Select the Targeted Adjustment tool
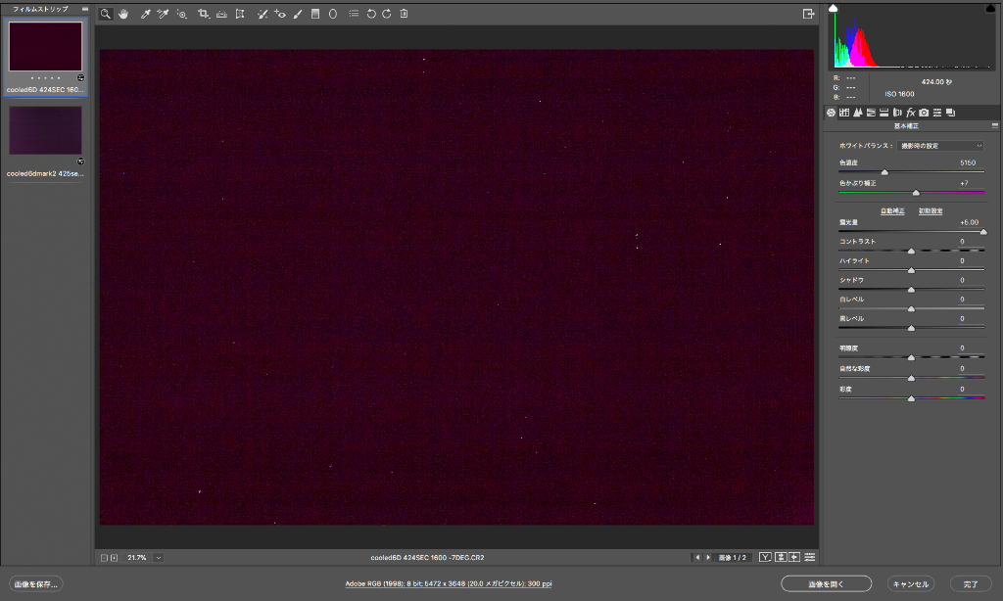Screen dimensions: 1003x601 pyautogui.click(x=181, y=14)
